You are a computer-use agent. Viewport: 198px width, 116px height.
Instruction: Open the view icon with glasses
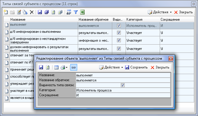[x=69, y=12]
